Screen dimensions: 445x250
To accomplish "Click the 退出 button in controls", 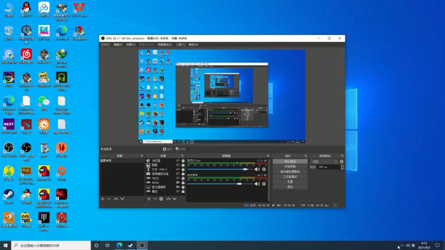I will click(290, 187).
